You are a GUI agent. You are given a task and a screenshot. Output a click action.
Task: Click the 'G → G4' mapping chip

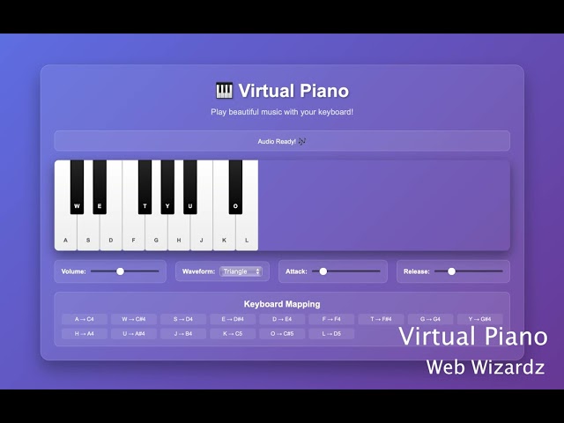click(430, 319)
